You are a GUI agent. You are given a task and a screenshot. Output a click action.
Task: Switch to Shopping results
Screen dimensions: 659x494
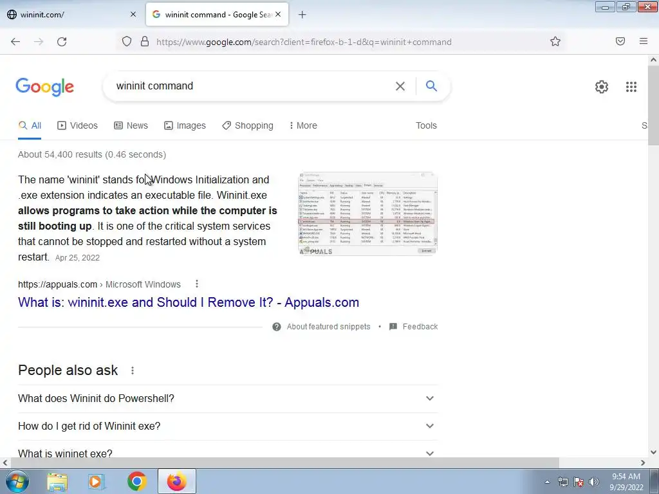coord(248,125)
